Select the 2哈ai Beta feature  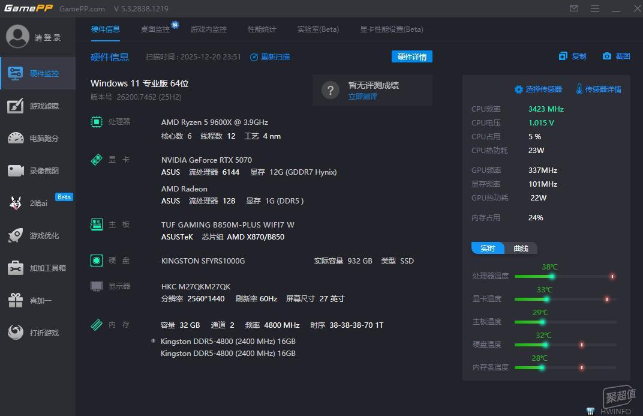pyautogui.click(x=38, y=203)
